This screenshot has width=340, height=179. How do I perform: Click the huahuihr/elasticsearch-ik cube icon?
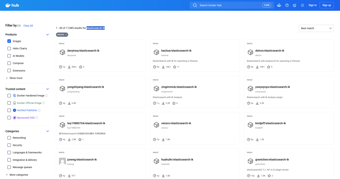click(x=157, y=161)
